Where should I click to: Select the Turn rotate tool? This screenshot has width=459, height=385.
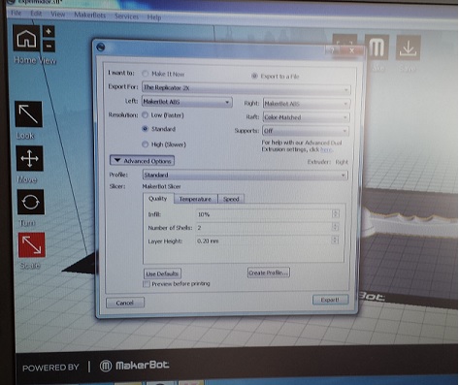tap(31, 203)
